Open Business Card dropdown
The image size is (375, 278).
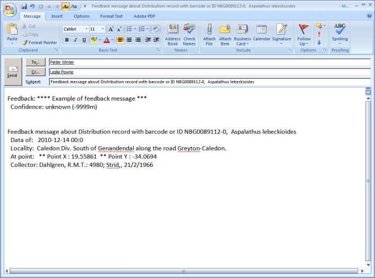click(x=242, y=34)
